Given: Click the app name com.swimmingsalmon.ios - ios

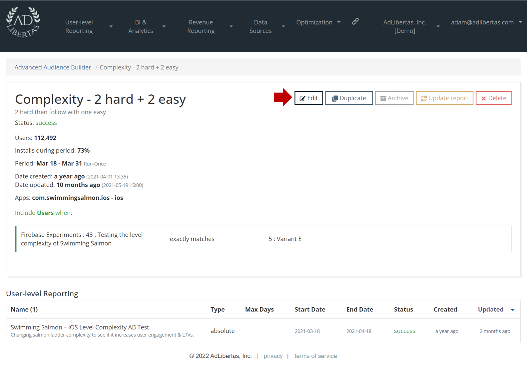Looking at the screenshot, I should (x=78, y=198).
